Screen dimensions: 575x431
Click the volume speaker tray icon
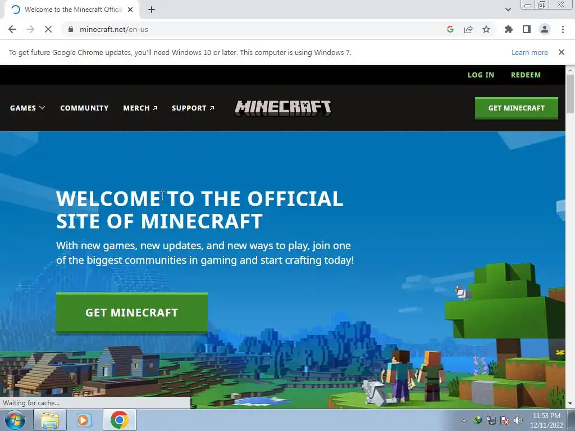coord(518,420)
